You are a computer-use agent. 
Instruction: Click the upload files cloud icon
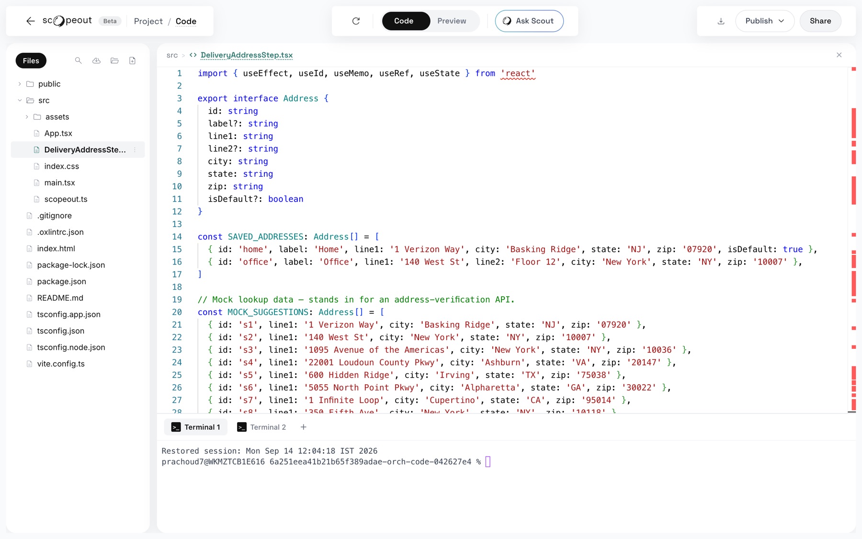tap(96, 60)
